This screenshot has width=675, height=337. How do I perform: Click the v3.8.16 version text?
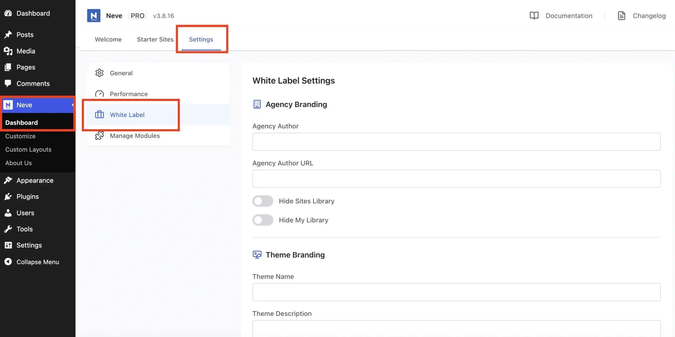(163, 16)
